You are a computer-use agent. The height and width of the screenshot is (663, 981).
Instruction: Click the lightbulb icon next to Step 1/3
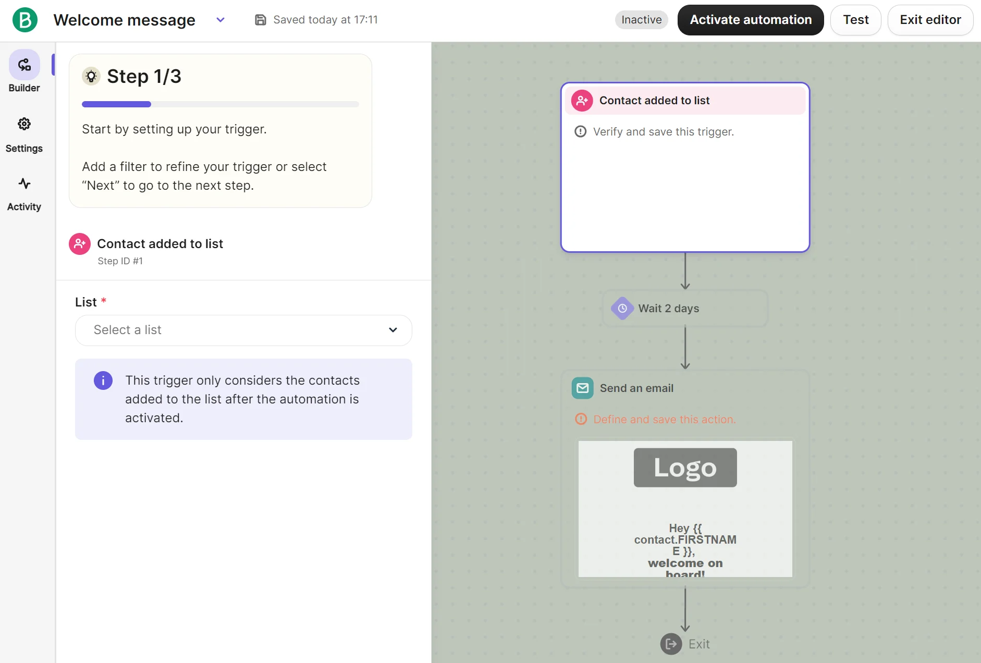click(x=91, y=77)
